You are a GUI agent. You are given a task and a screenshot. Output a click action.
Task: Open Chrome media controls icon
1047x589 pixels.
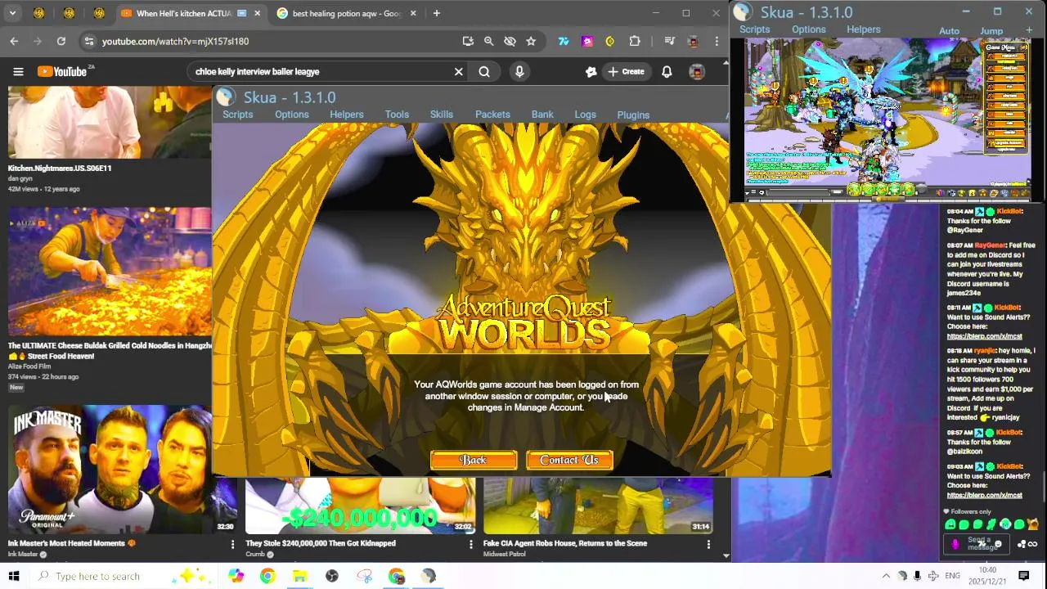coord(670,41)
